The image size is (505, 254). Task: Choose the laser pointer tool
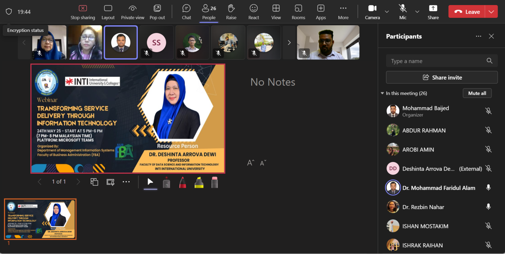pyautogui.click(x=166, y=182)
